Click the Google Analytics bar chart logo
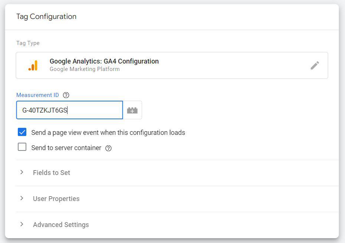345x243 pixels. (33, 65)
